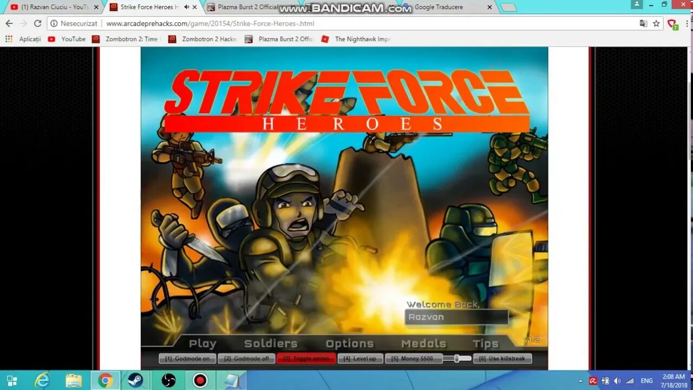Reload the page with the refresh icon
The height and width of the screenshot is (390, 693).
pyautogui.click(x=37, y=23)
